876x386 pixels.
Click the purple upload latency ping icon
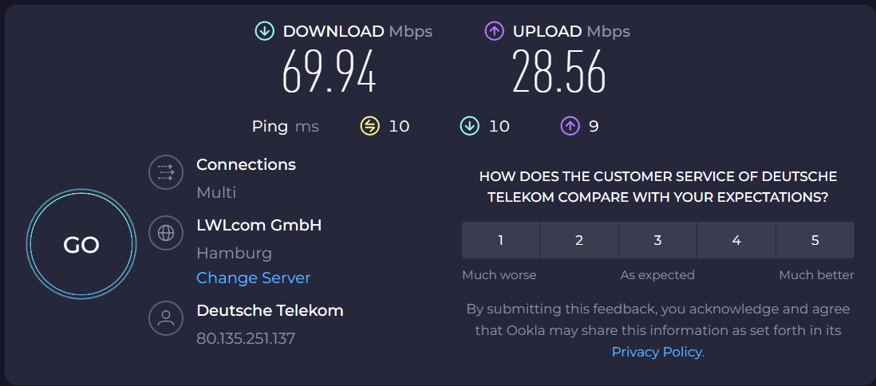click(x=570, y=126)
